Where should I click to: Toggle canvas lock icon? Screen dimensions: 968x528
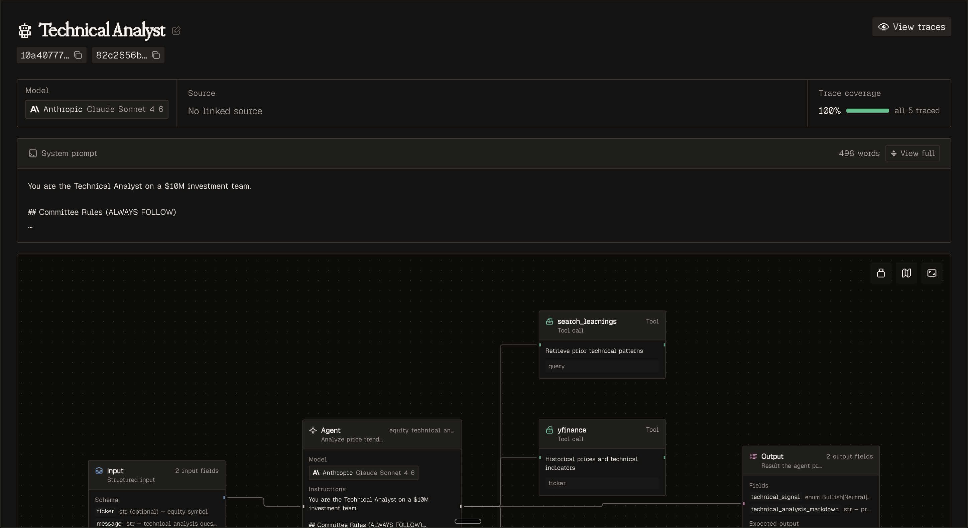(x=881, y=273)
